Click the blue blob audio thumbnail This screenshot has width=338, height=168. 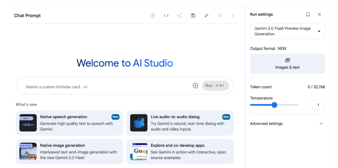pyautogui.click(x=139, y=123)
